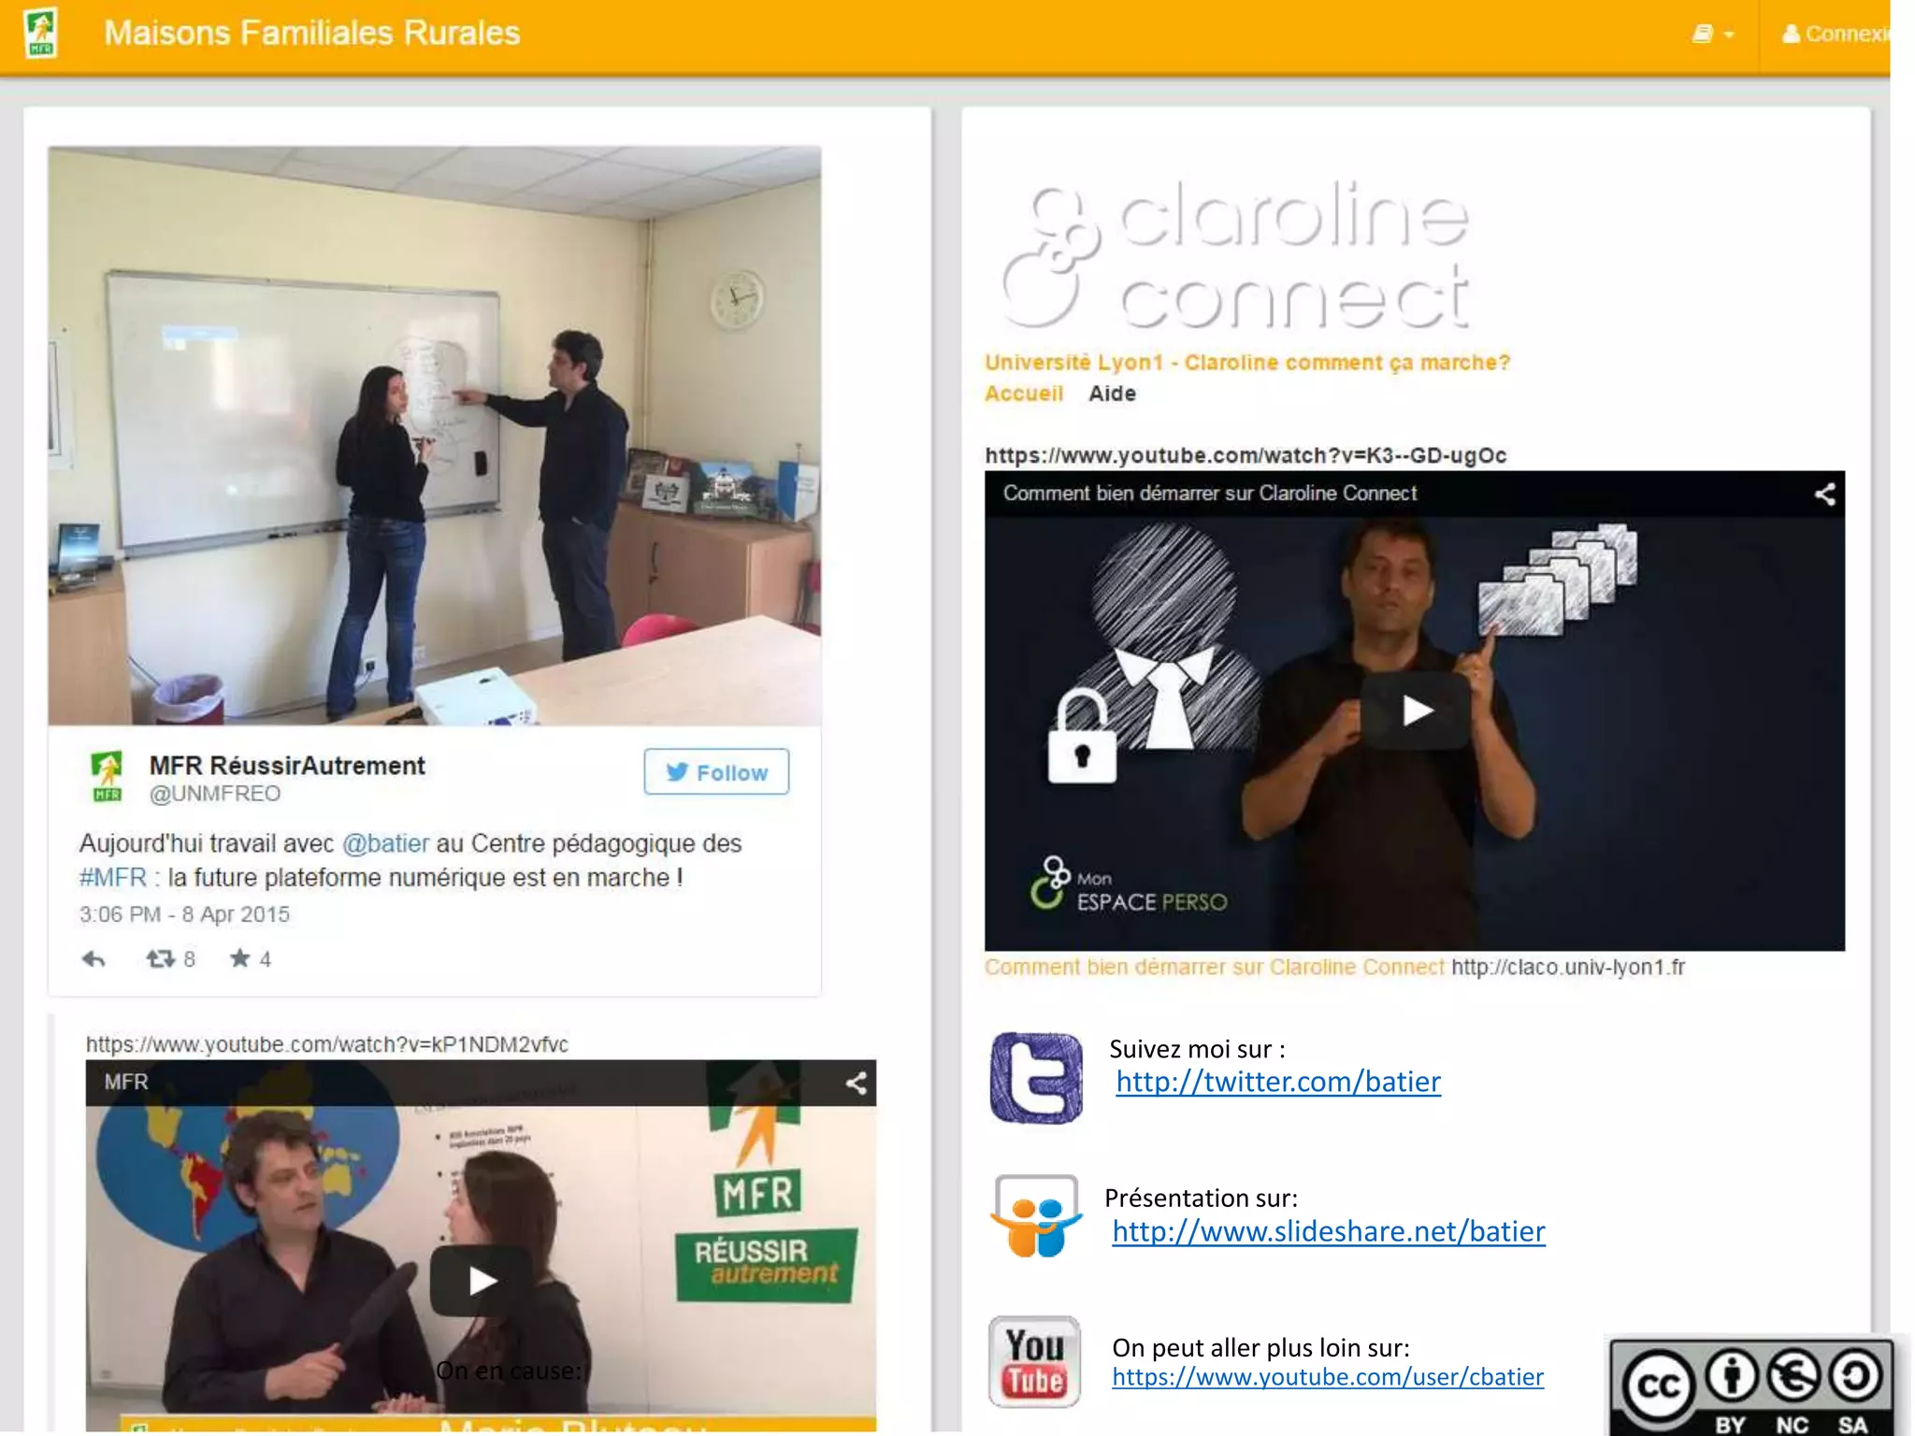Open the youtube.com/user/cbatier link
Viewport: 1915px width, 1436px height.
point(1327,1377)
